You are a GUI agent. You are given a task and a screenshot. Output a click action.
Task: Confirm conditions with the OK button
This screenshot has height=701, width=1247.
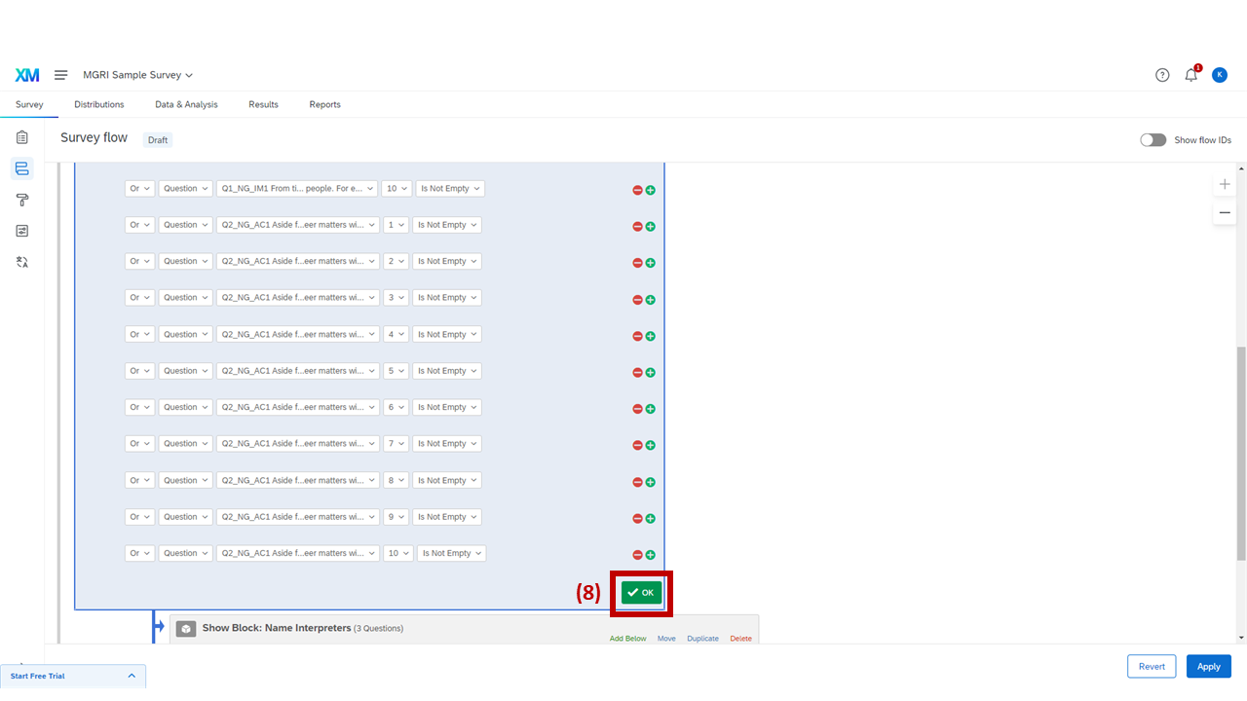tap(641, 592)
